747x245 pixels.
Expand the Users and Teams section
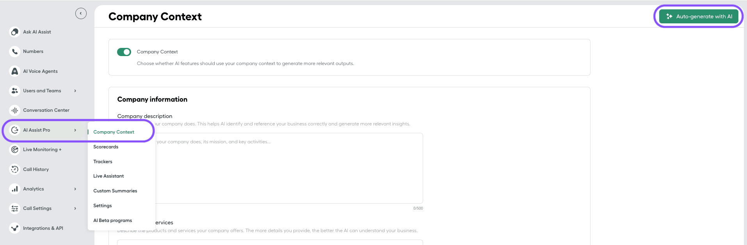pos(42,90)
